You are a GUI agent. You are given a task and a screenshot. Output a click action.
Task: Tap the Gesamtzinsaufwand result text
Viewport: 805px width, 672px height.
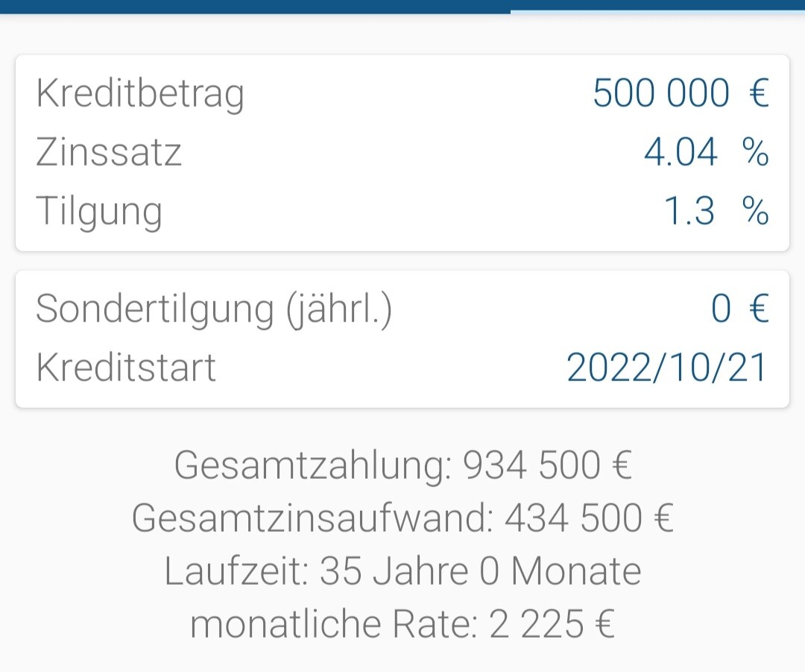click(402, 518)
